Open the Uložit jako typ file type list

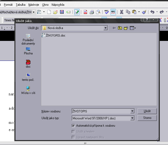point(132,118)
